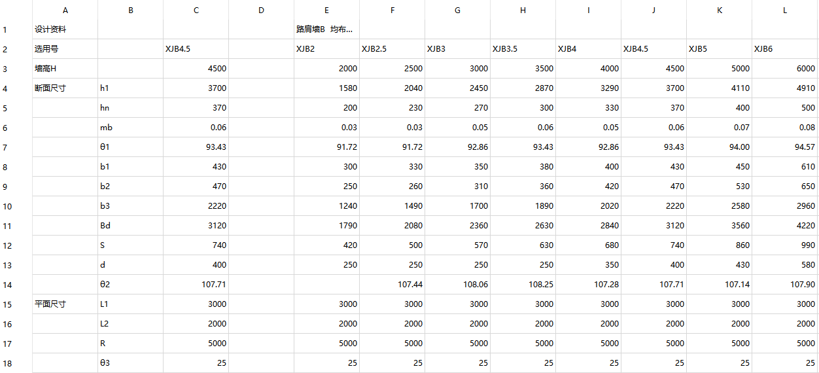
Task: Select the empty θ2 cell under XJB2
Action: 326,285
